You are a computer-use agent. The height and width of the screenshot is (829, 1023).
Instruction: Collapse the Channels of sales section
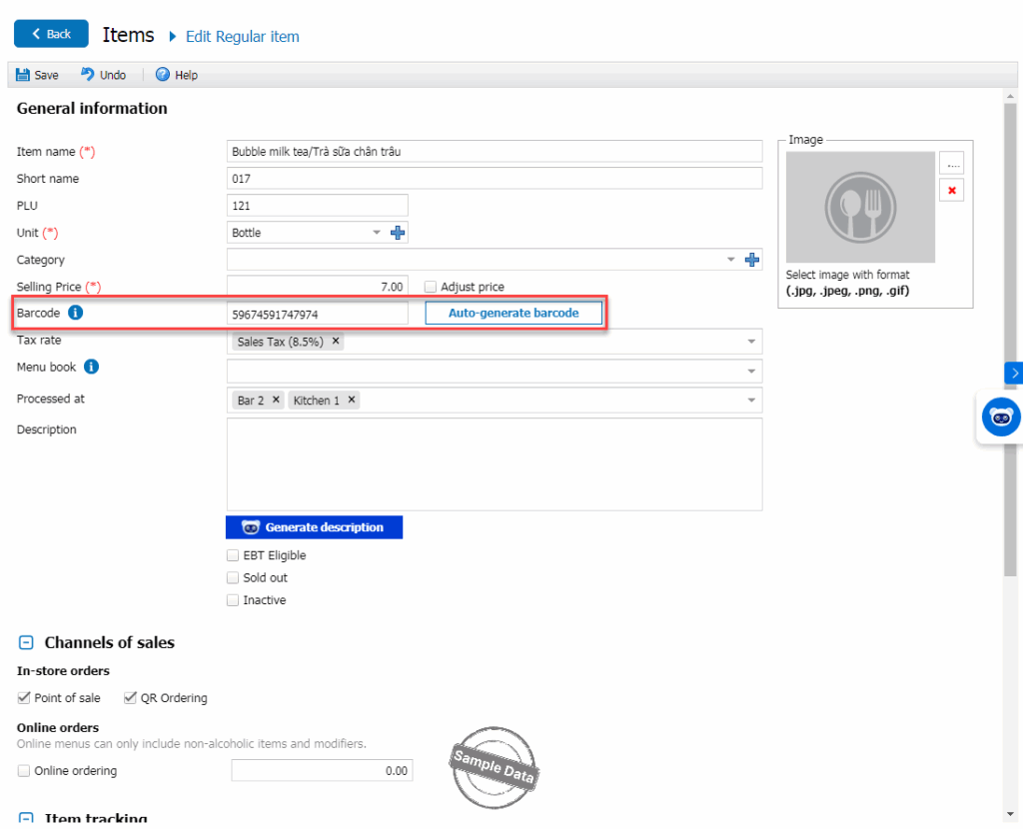pos(26,643)
